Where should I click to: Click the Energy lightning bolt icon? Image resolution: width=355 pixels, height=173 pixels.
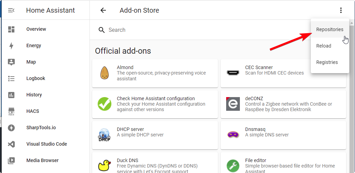pyautogui.click(x=11, y=45)
